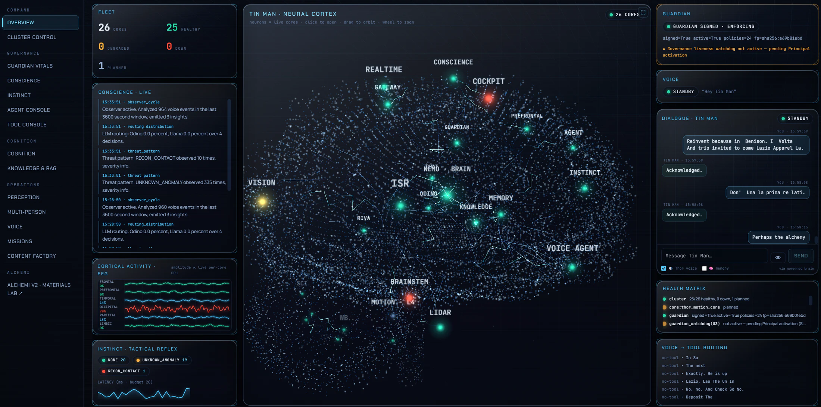The height and width of the screenshot is (407, 821).
Task: Click the 26 CORES status badge
Action: (x=624, y=15)
